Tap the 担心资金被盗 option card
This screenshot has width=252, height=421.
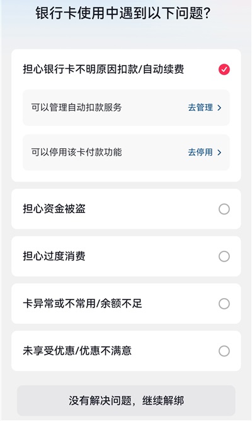[x=126, y=209]
